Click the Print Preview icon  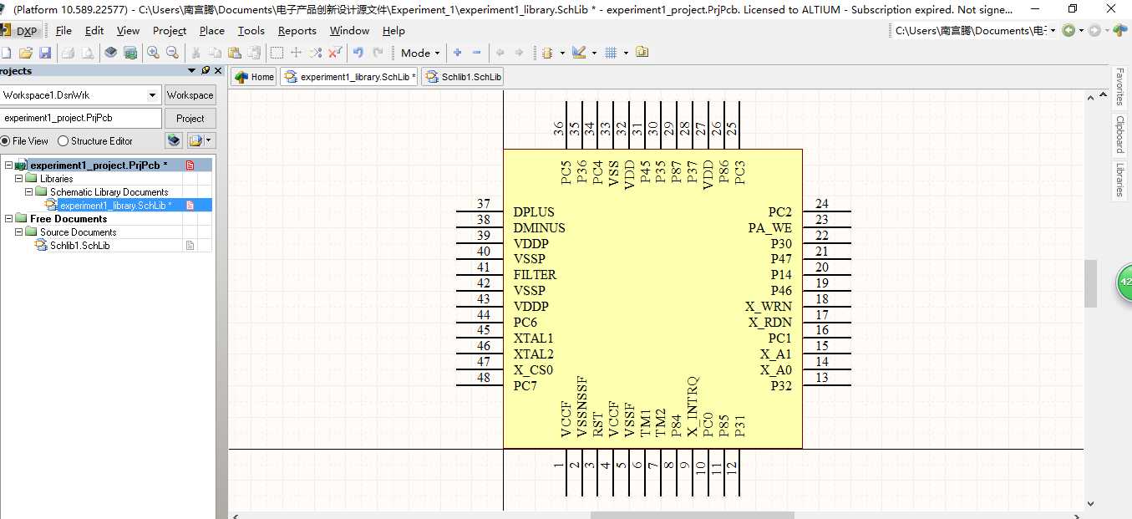pos(87,53)
